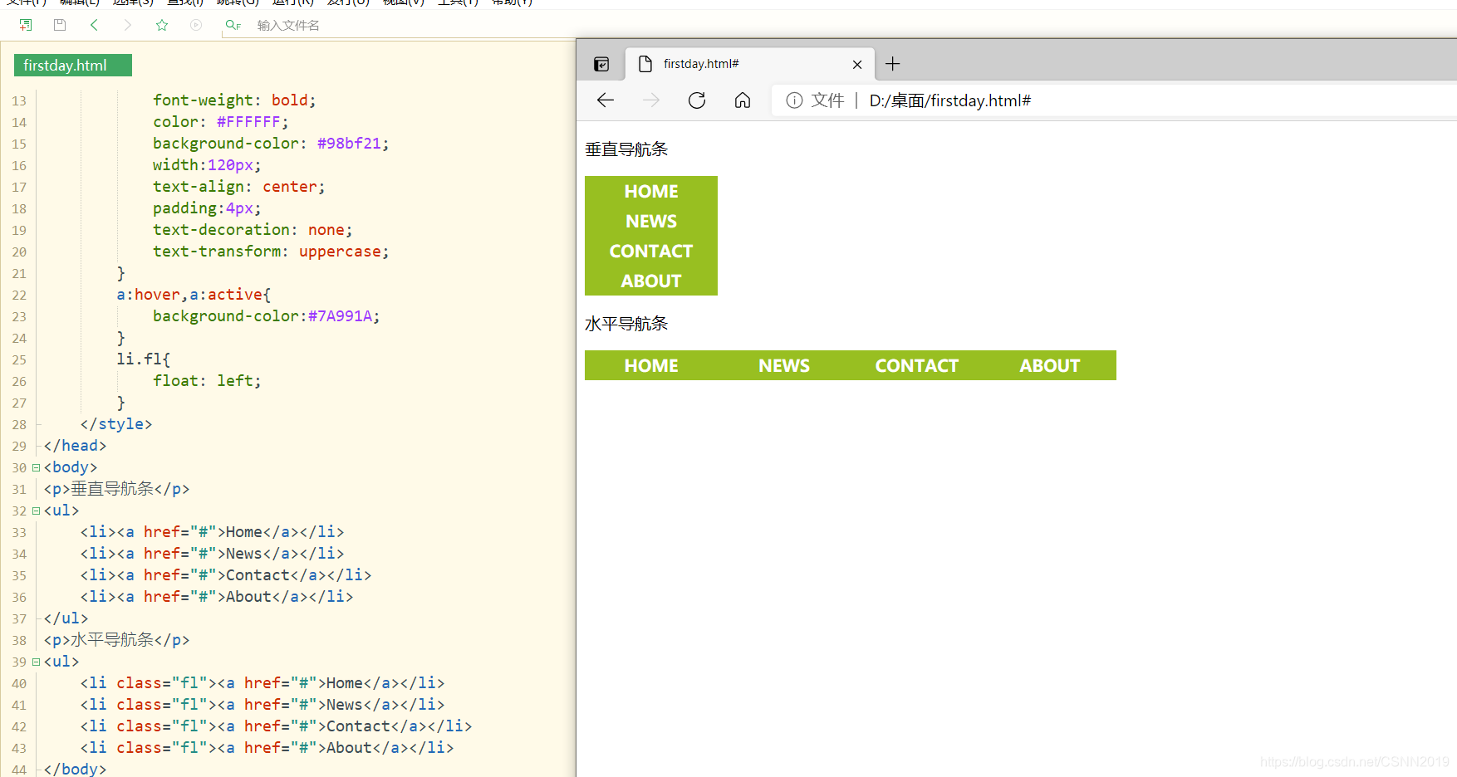This screenshot has width=1457, height=777.
Task: Close the firstday.html# browser tab
Action: coord(857,64)
